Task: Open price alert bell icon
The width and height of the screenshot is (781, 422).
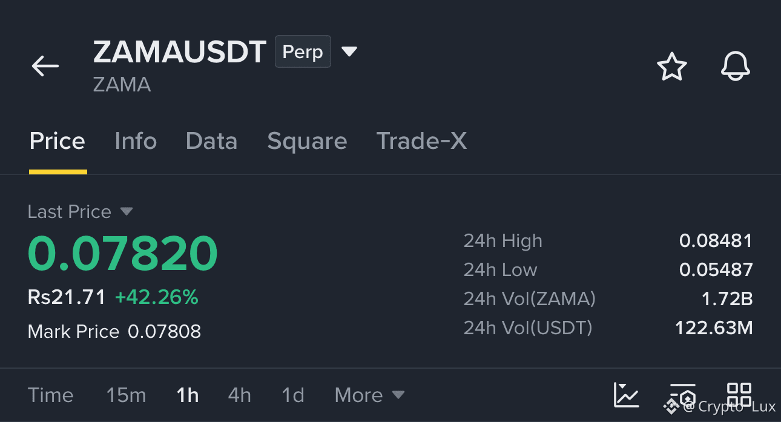Action: tap(736, 66)
